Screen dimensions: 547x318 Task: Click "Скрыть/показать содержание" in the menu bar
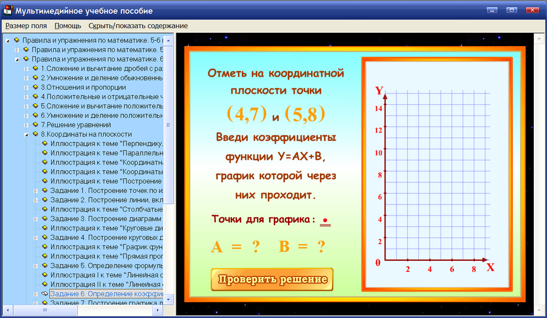[x=138, y=26]
